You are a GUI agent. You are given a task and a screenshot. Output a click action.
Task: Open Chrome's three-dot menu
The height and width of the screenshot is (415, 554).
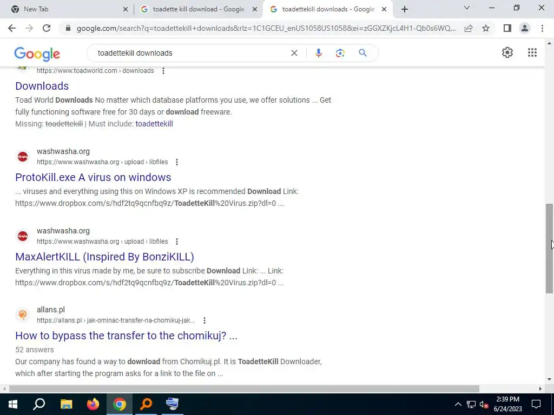[x=542, y=28]
